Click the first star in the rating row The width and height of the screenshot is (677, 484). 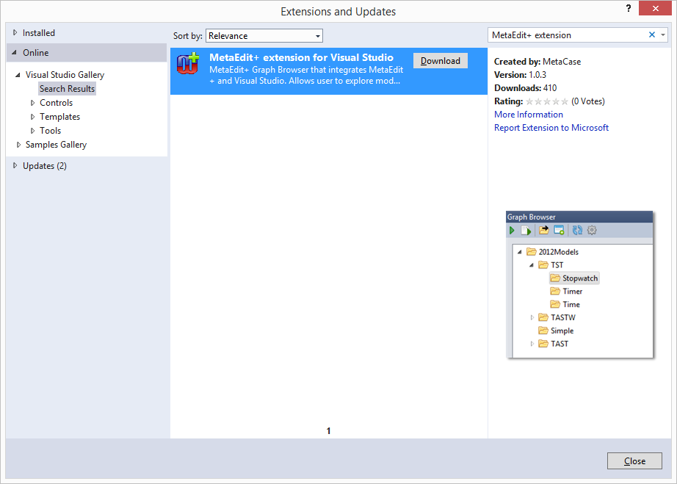click(531, 101)
